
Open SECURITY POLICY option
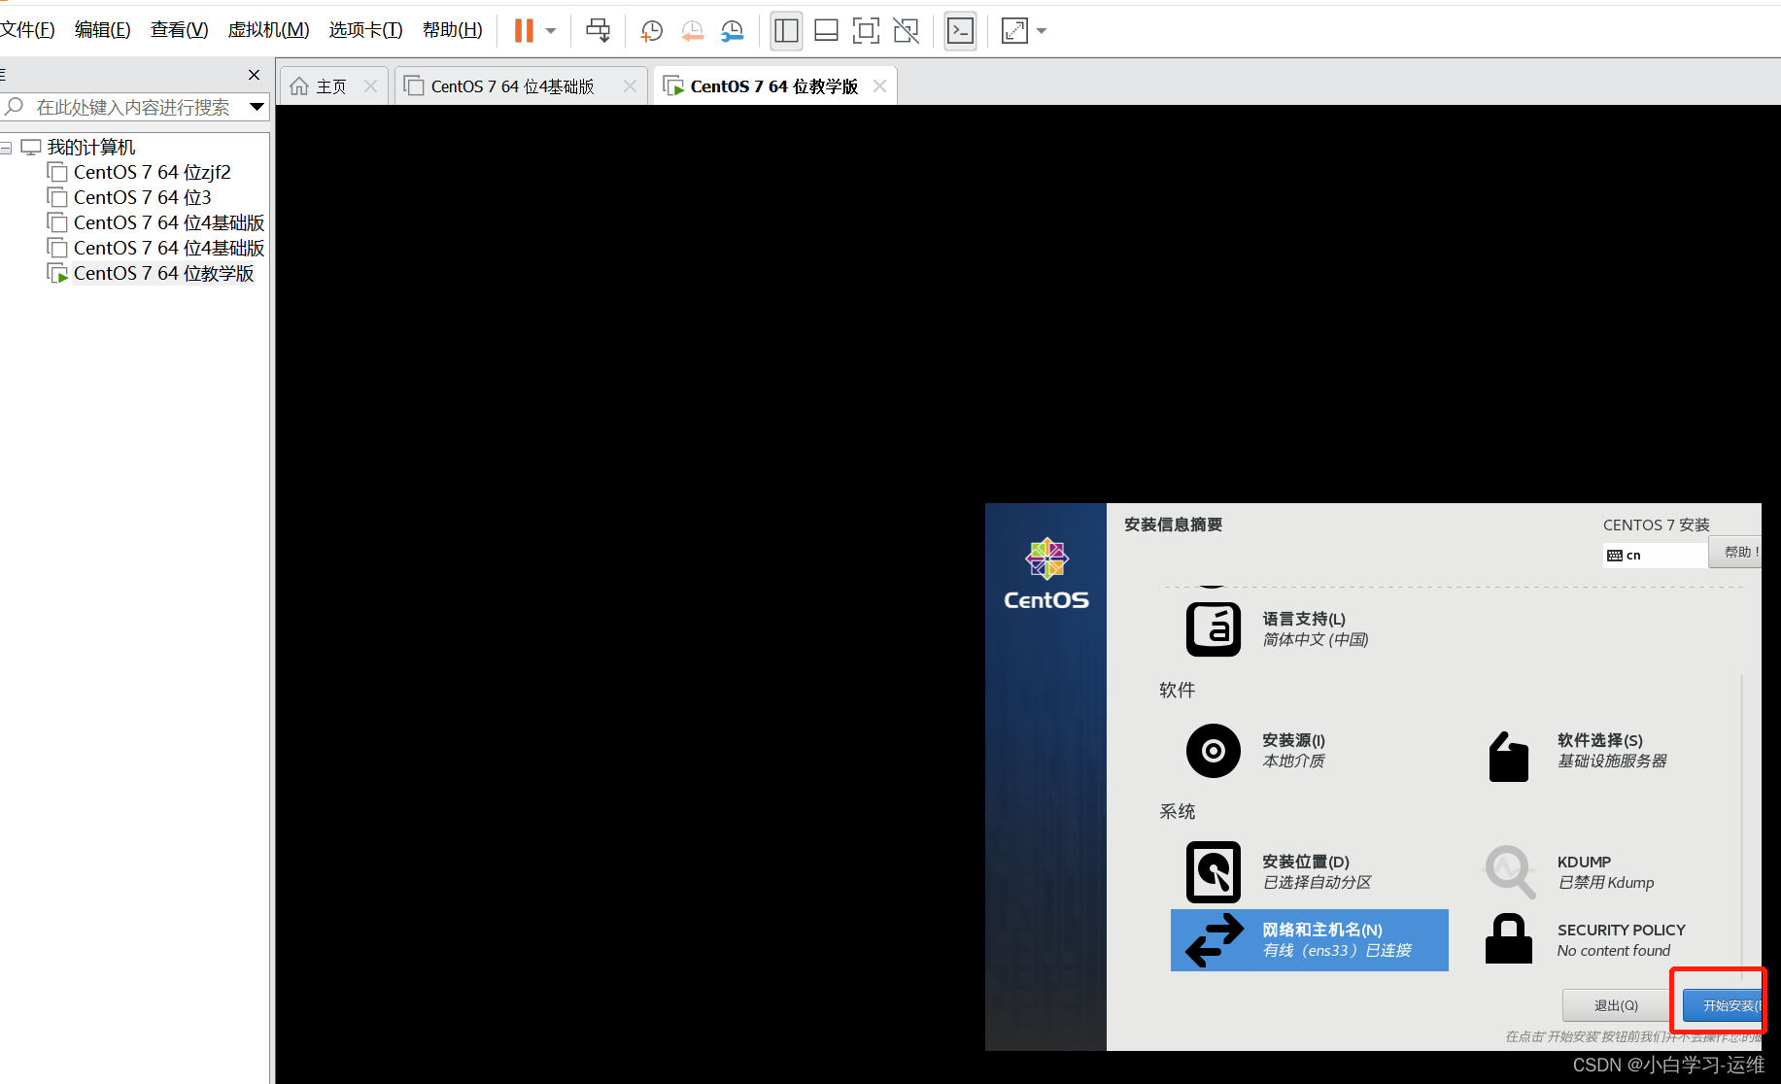(1621, 940)
